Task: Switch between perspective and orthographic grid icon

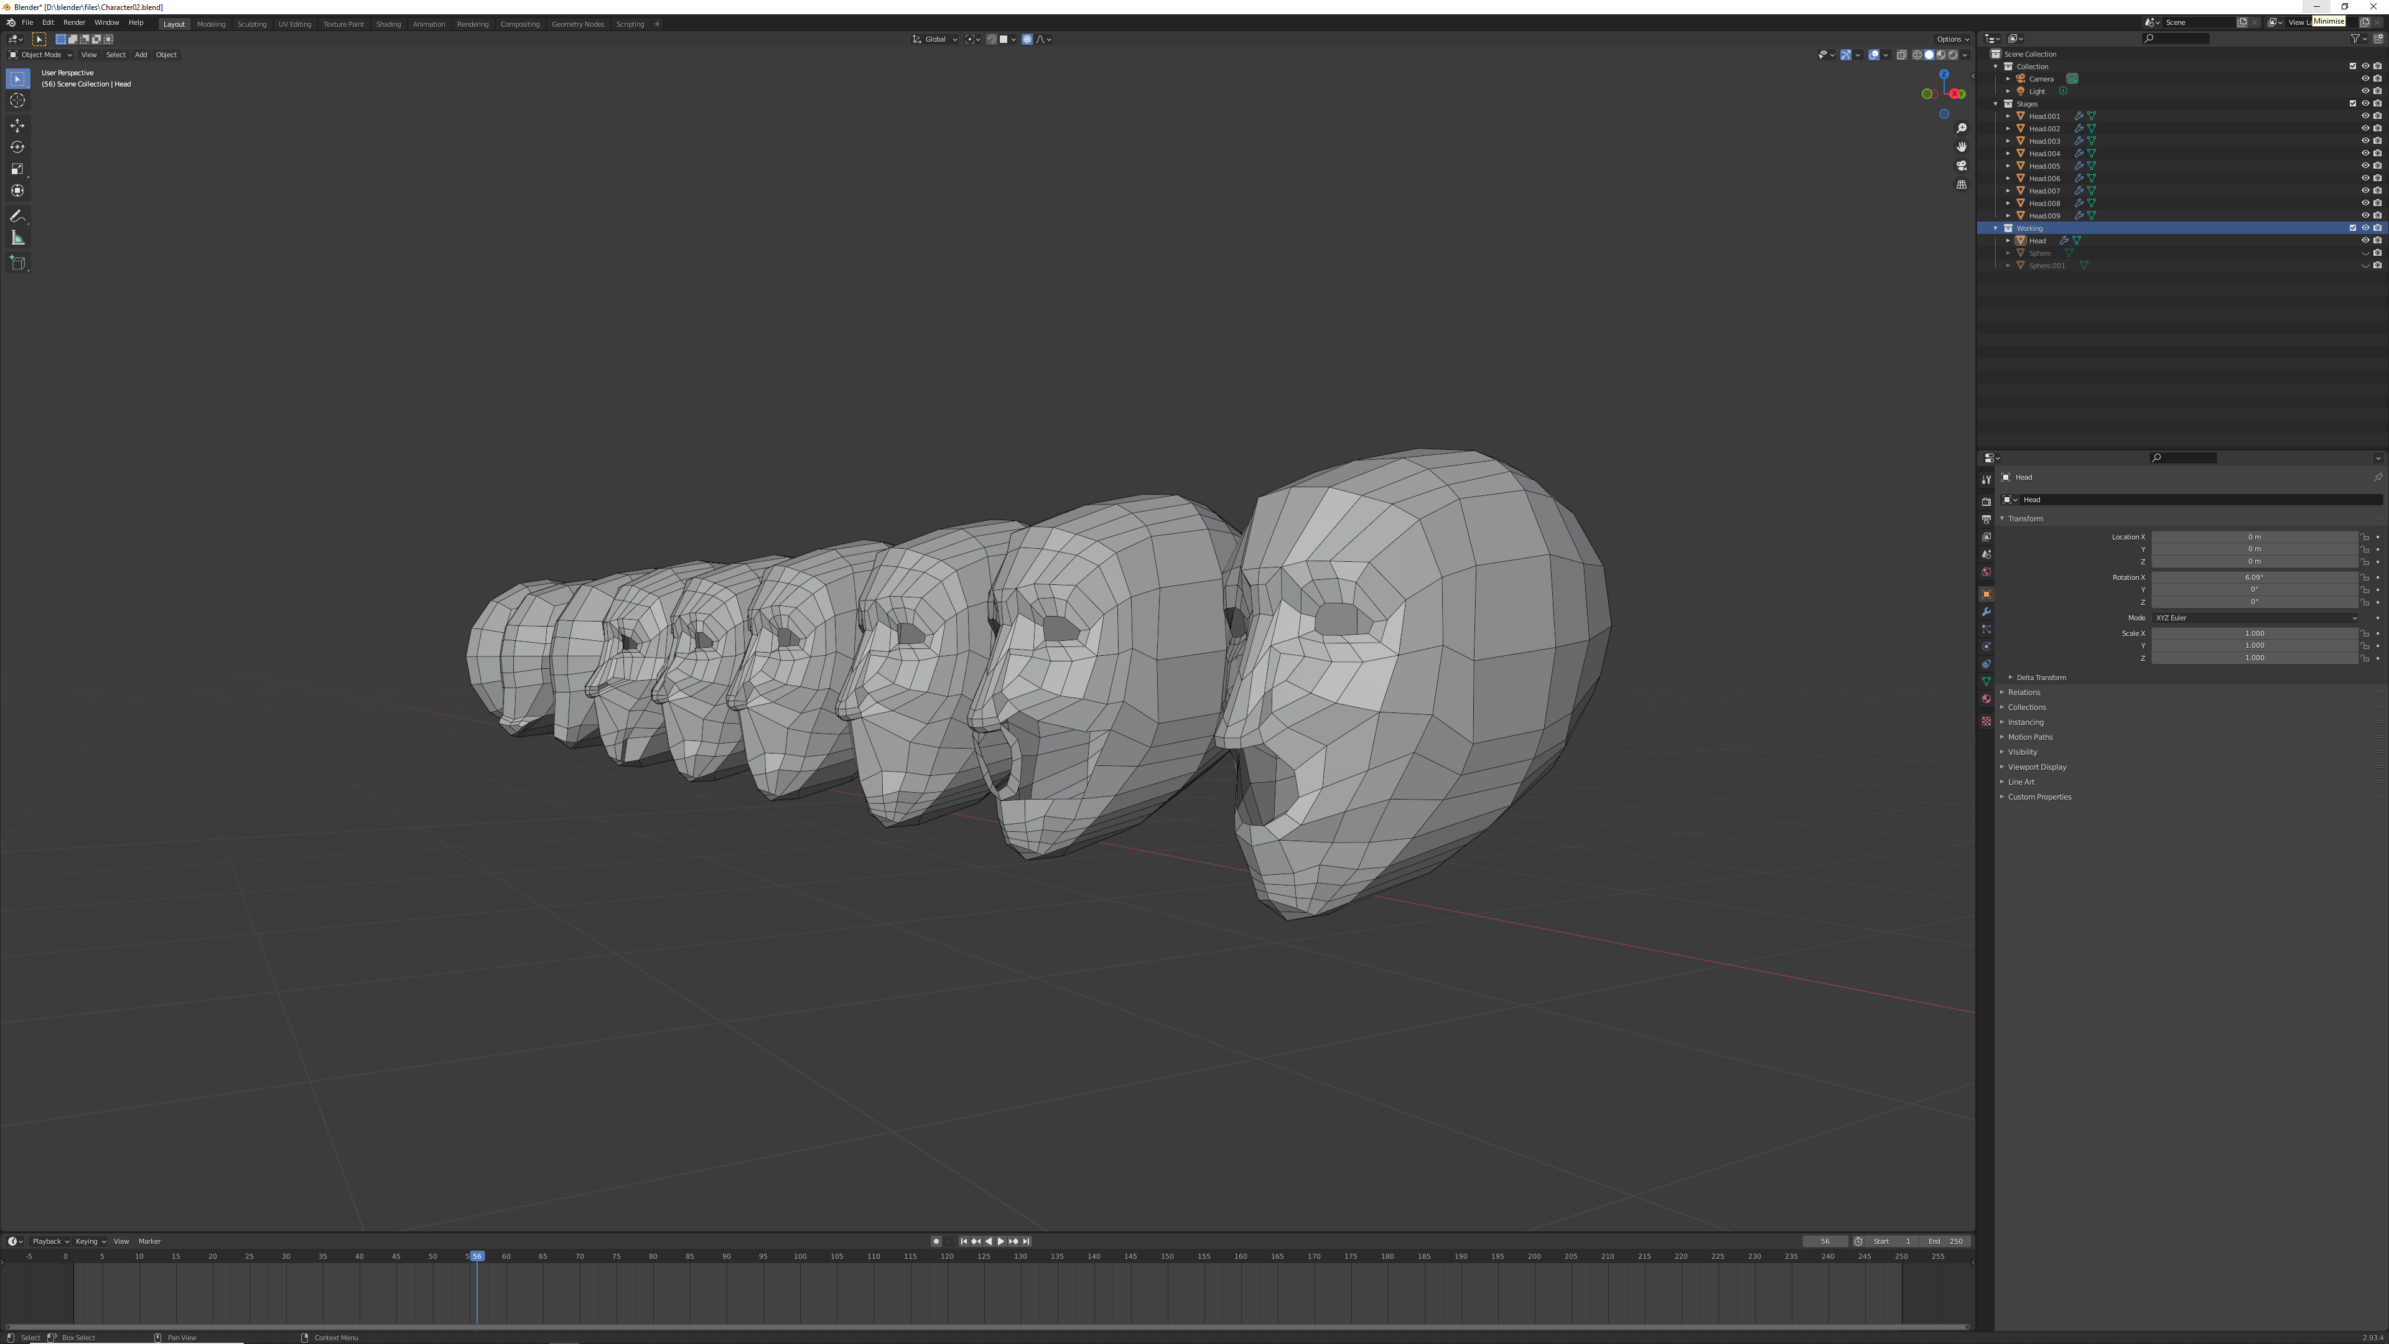Action: pyautogui.click(x=1962, y=185)
